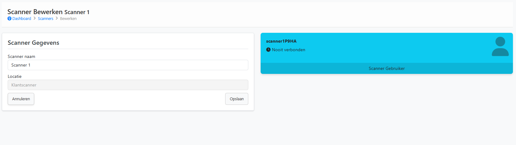Click the Locatie label
Screen dimensions: 516x145
tap(14, 76)
